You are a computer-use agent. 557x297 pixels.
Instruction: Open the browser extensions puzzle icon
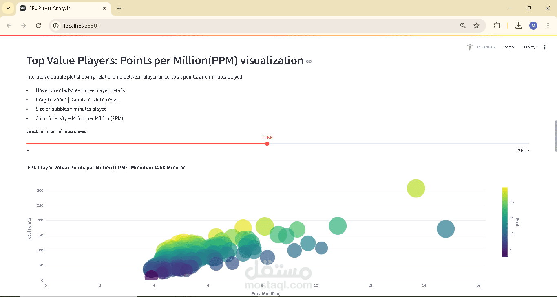click(497, 26)
